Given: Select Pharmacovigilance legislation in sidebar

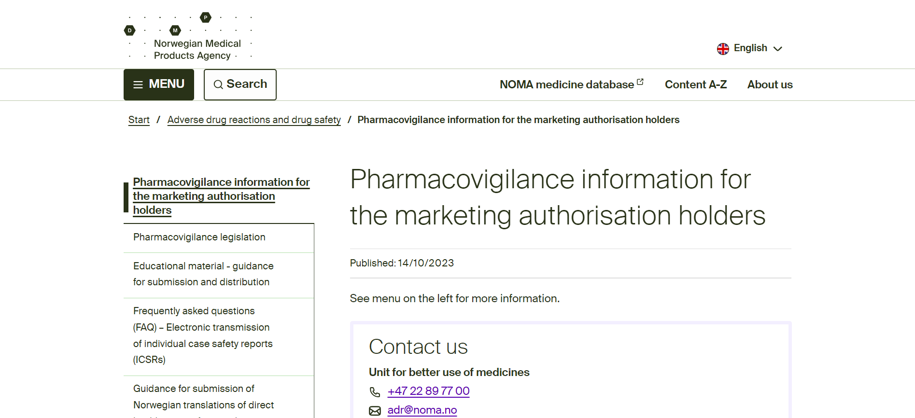Looking at the screenshot, I should 199,237.
